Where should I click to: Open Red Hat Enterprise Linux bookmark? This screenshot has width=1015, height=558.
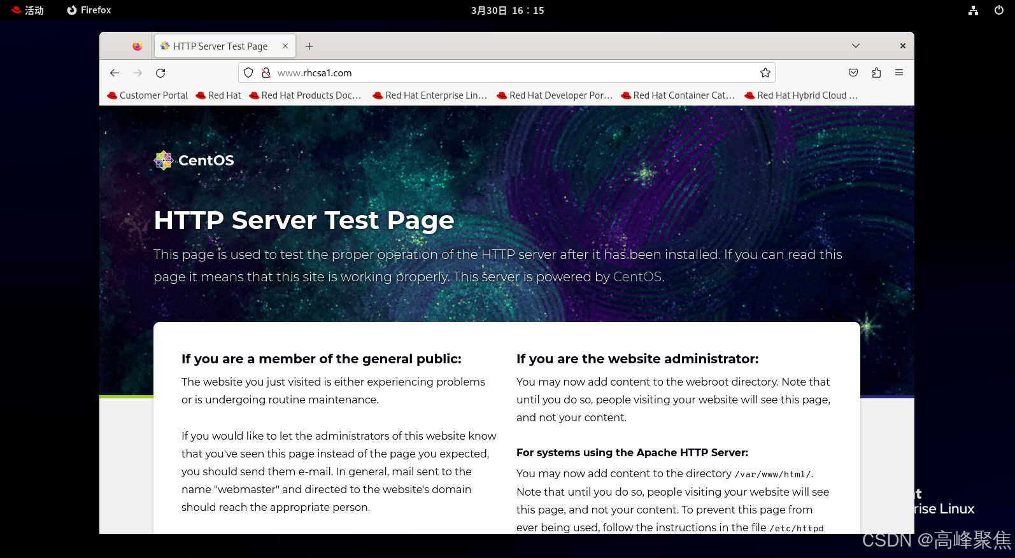[430, 95]
